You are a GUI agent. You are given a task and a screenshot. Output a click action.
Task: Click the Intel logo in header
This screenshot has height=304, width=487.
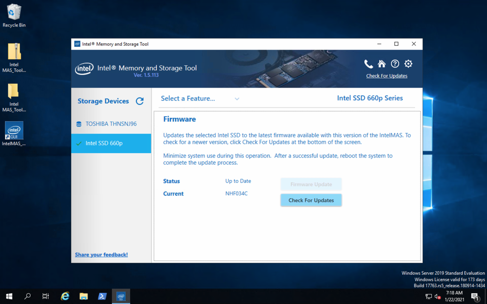pos(84,68)
